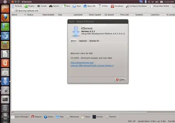Click the Shutdown toolbar button

(x=117, y=6)
